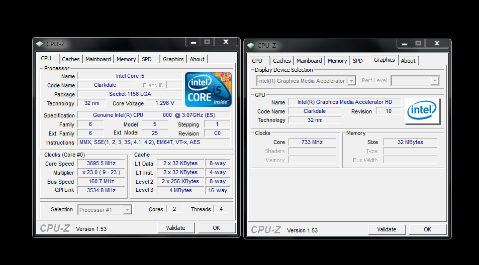Click the L1 Data cache size value
Screen dimensions: 479x265
click(180, 163)
